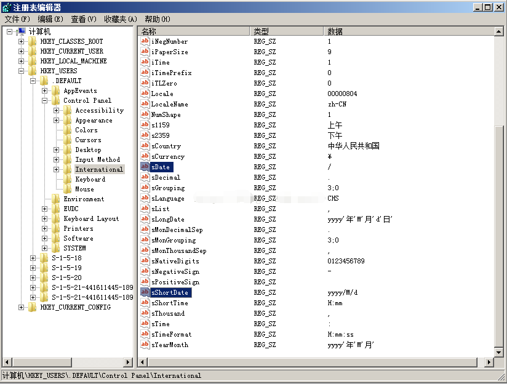Click the highlighted icon of sDate
Screen dimensions: 507x384
pyautogui.click(x=145, y=167)
